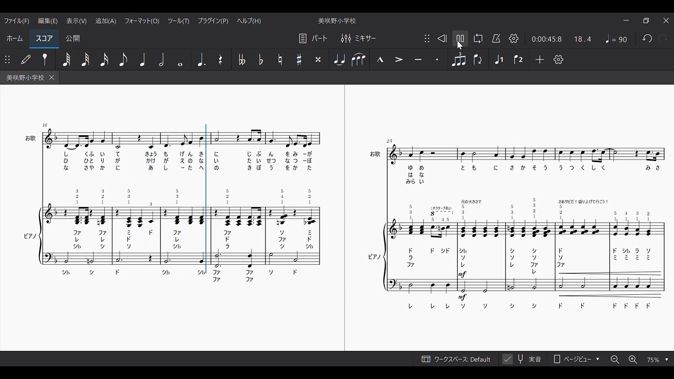
Task: Zoom in the score
Action: 633,360
